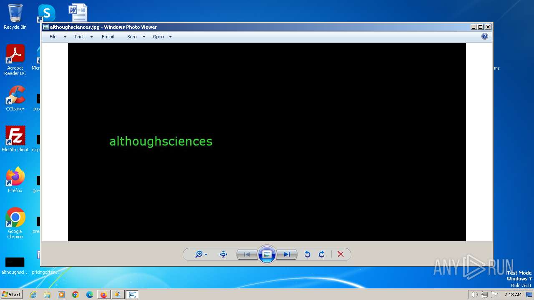534x300 pixels.
Task: Open Microsoft Edge from the taskbar
Action: (90, 295)
